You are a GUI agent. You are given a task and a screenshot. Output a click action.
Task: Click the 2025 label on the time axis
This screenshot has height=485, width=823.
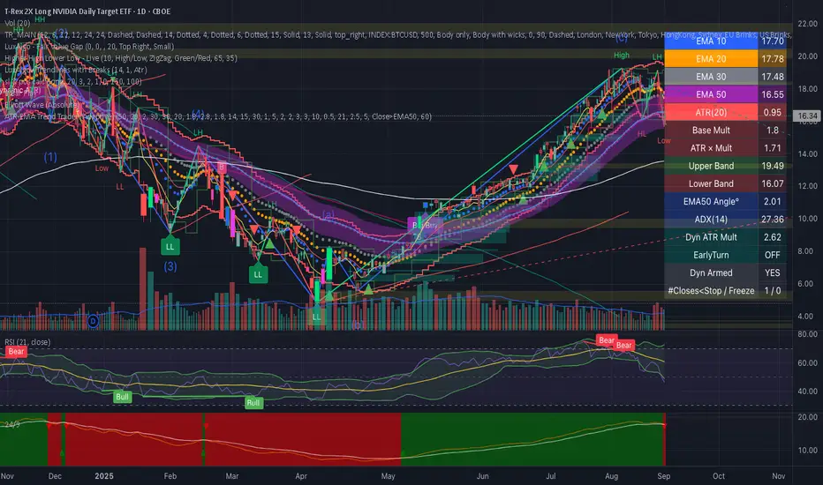point(104,476)
